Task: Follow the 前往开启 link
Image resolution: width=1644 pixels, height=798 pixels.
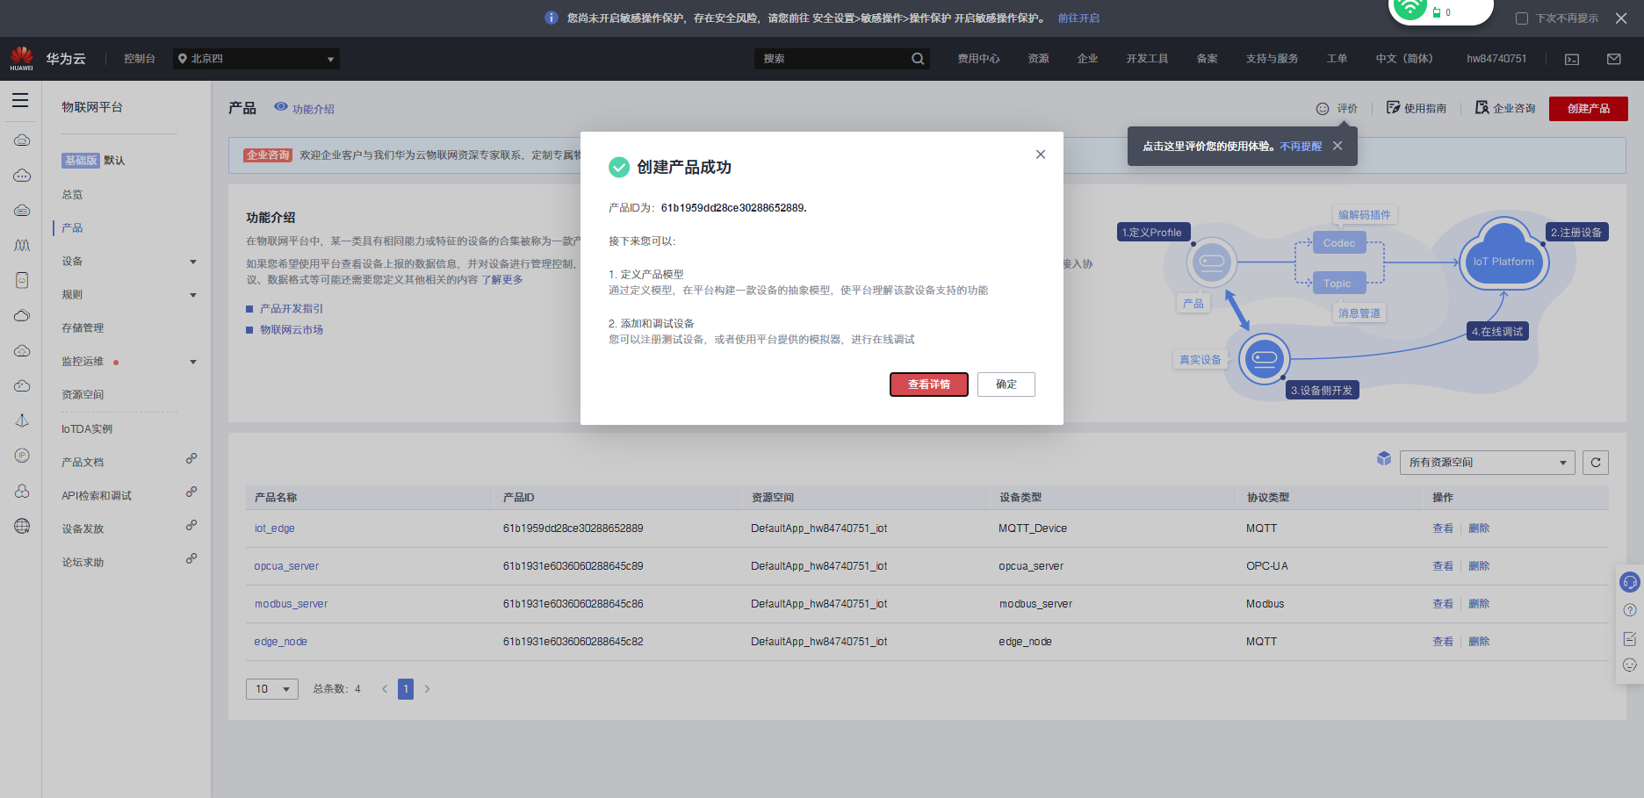Action: pos(1078,18)
